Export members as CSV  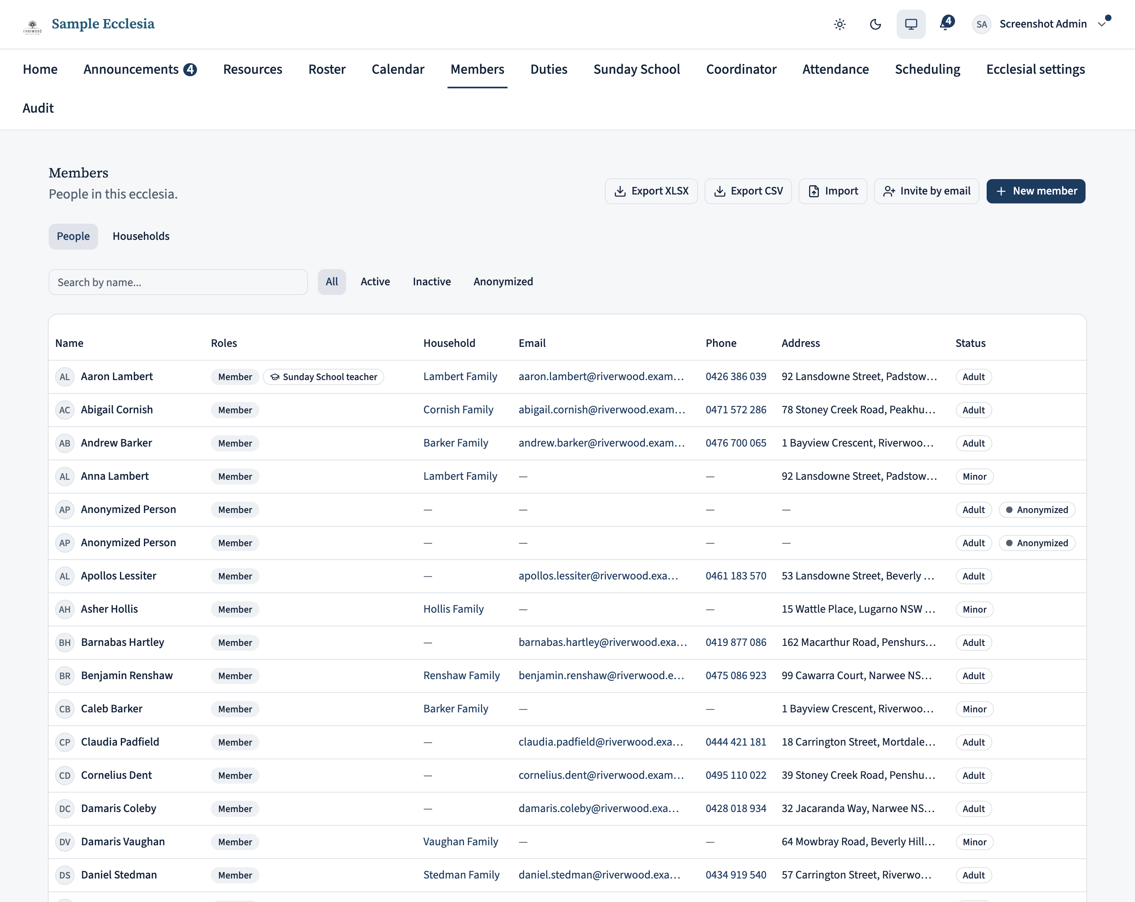(748, 191)
